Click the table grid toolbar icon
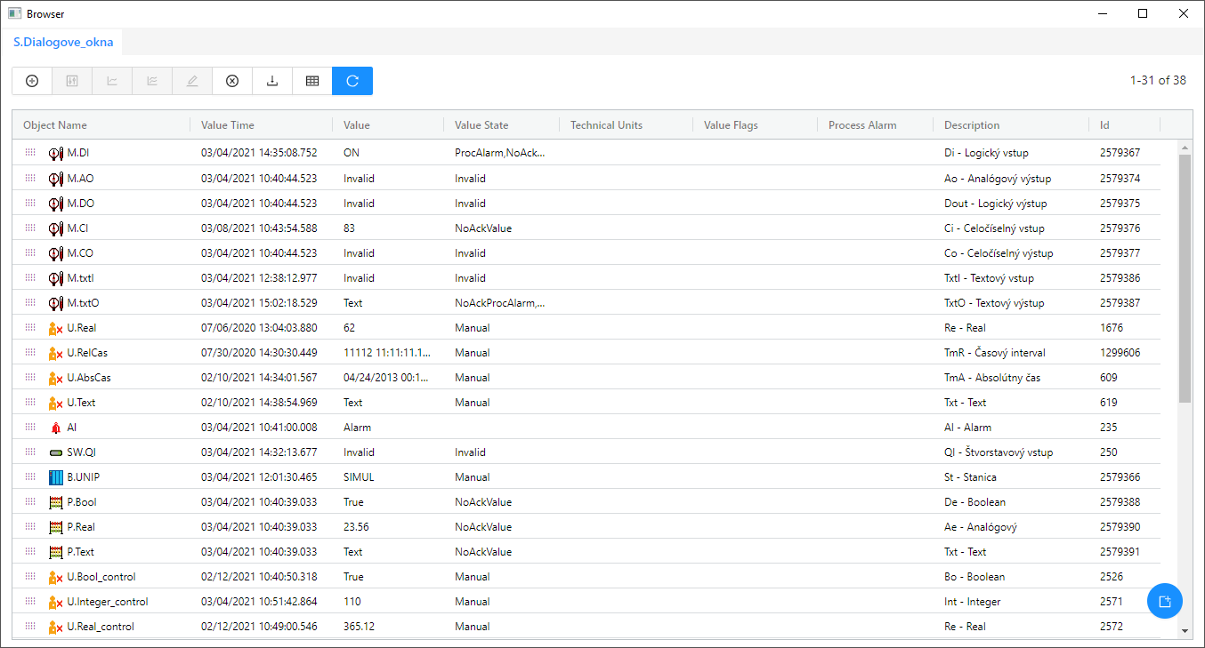Viewport: 1205px width, 648px height. [312, 81]
